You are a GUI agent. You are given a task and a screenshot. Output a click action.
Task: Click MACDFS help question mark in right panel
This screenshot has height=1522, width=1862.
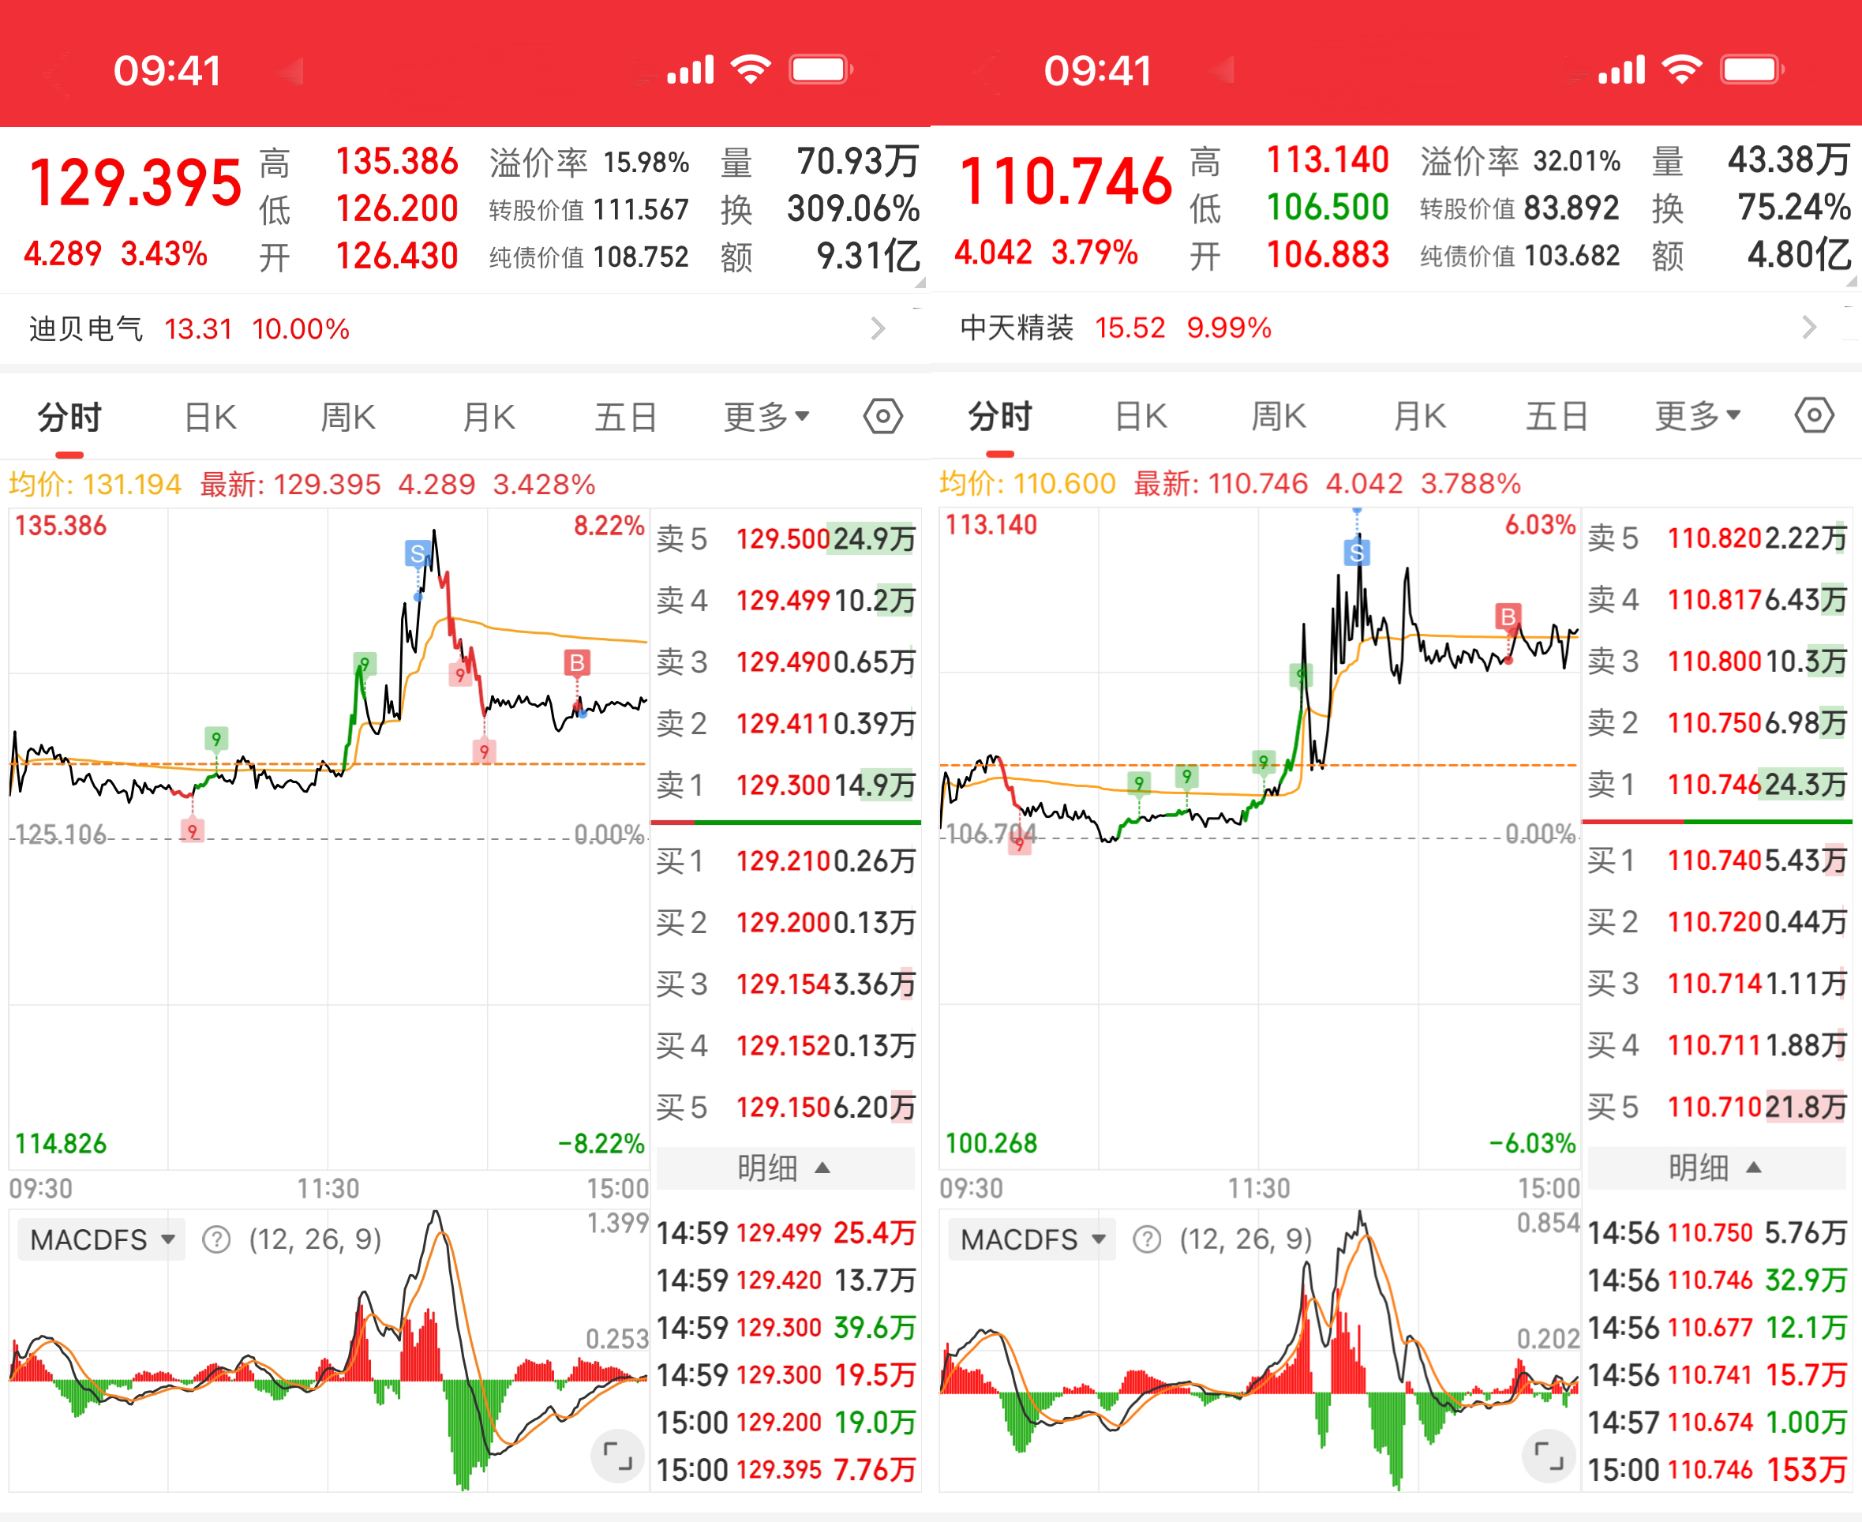[x=1147, y=1239]
